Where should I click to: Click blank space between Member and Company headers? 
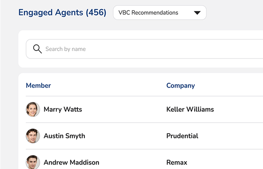[110, 85]
